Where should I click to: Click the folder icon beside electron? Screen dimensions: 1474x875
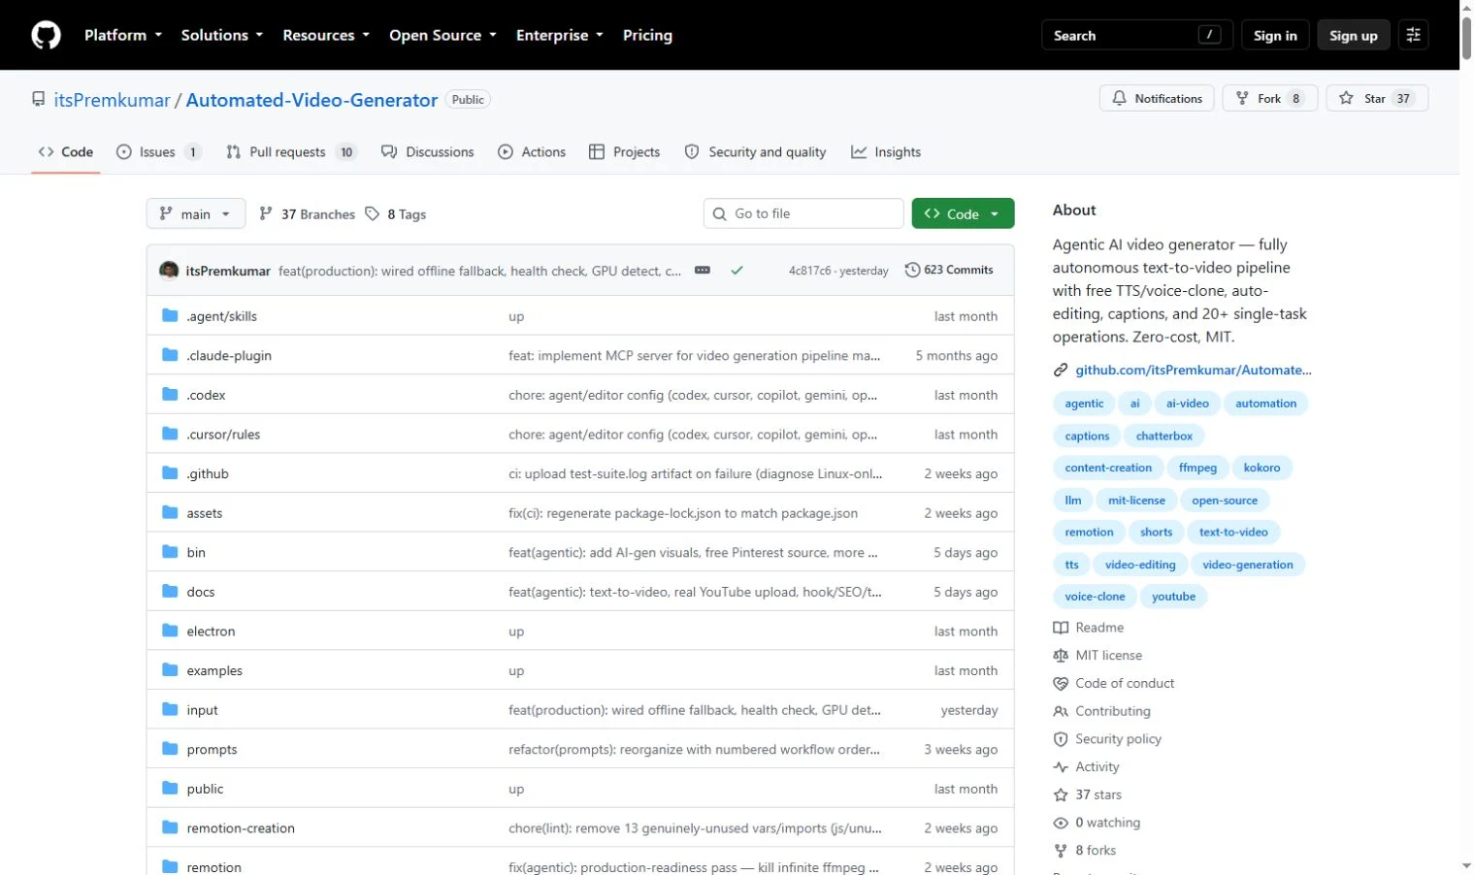170,631
